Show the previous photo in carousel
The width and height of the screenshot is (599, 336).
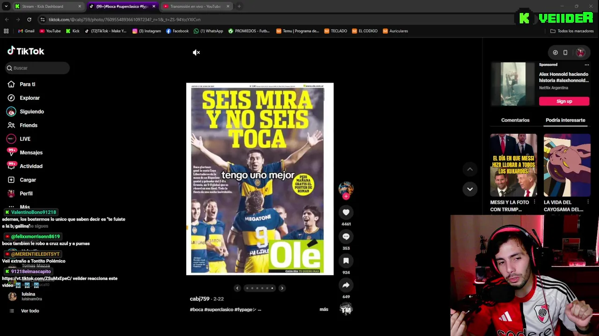tap(237, 288)
